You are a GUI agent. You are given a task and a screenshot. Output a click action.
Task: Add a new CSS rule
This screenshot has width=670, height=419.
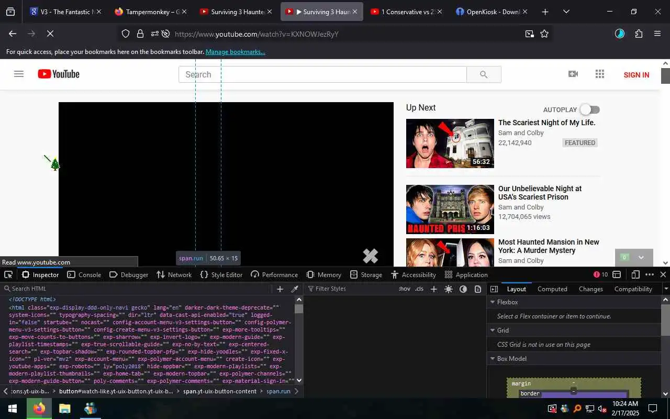tap(433, 289)
